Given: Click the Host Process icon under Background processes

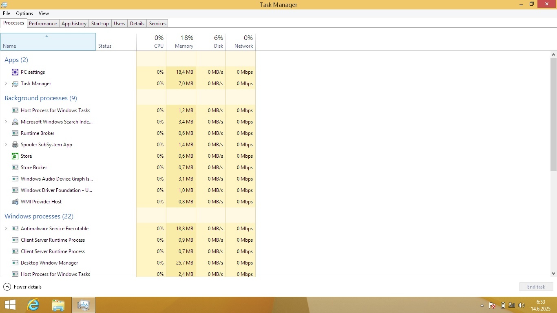Looking at the screenshot, I should pyautogui.click(x=15, y=110).
